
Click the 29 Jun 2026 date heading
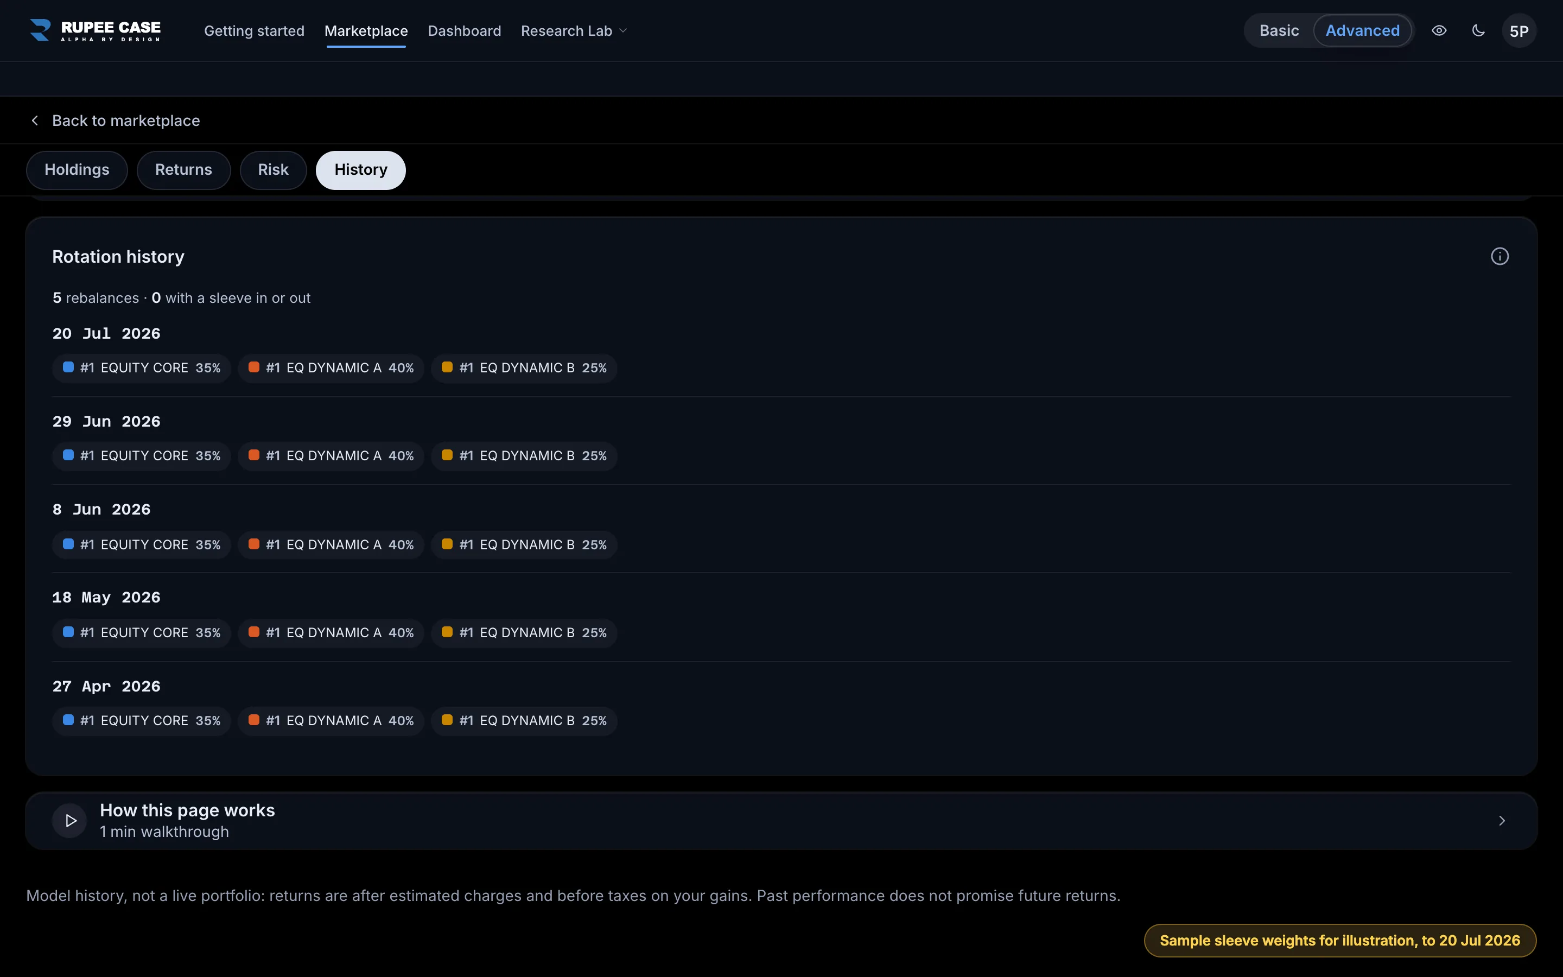pos(106,421)
